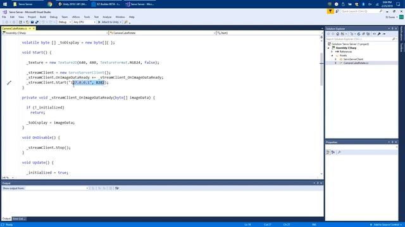The width and height of the screenshot is (405, 227).
Task: Open the CameraCubeRotate type dropdown
Action: tap(163, 33)
